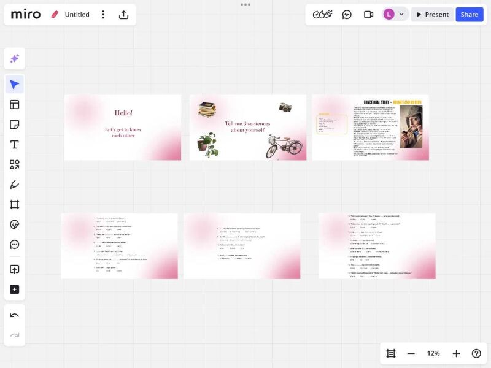Undo the last action

(15, 315)
